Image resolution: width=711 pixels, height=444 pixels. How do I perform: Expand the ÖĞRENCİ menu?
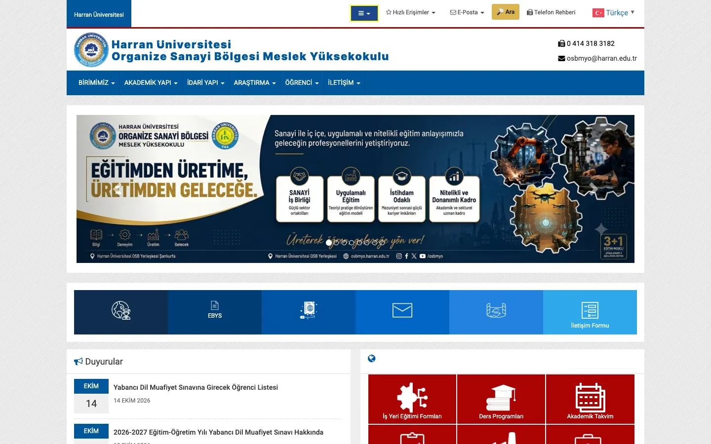pos(302,83)
